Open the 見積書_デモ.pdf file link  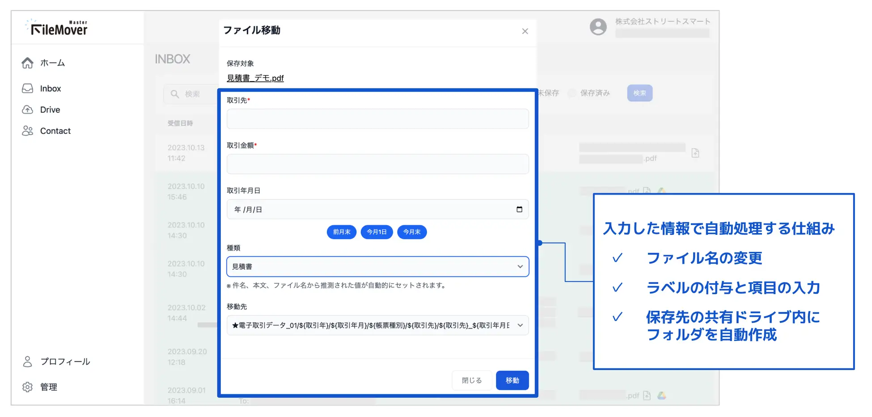point(255,78)
